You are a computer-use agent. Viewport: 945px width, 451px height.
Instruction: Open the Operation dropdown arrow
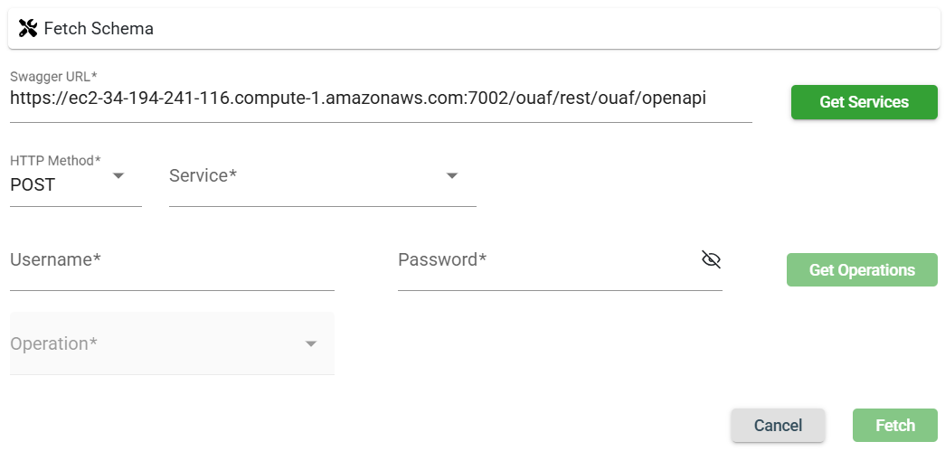click(x=311, y=344)
